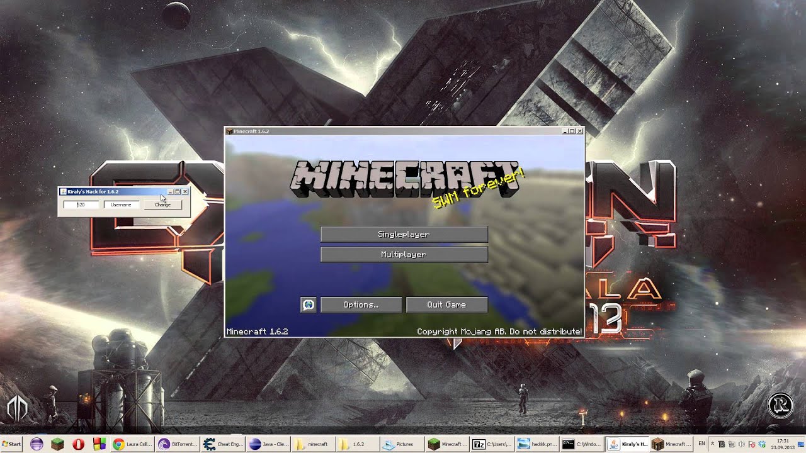Maximize the Minecraft 1.6.2 window
The width and height of the screenshot is (806, 453).
(572, 131)
